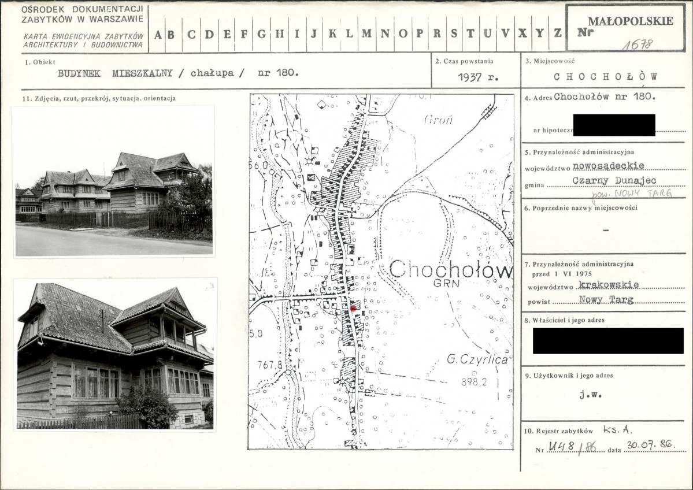Click the redacted owner address block

(608, 341)
